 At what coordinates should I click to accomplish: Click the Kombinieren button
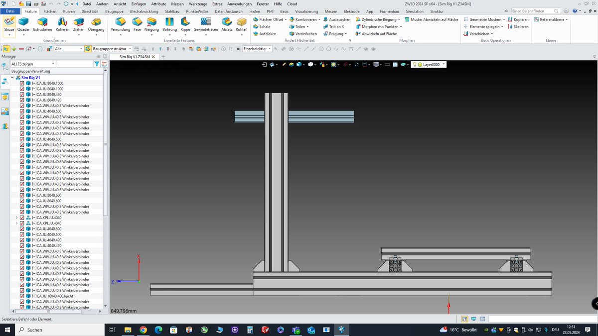(304, 19)
